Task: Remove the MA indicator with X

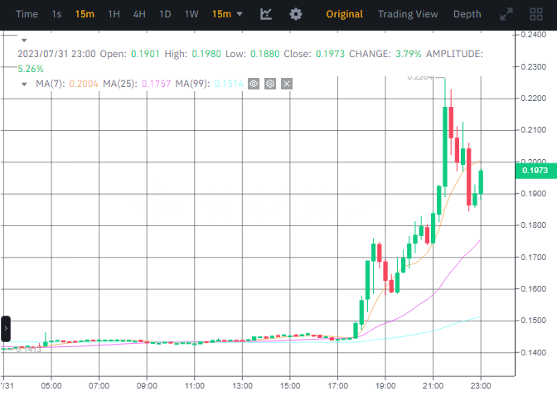Action: 287,84
